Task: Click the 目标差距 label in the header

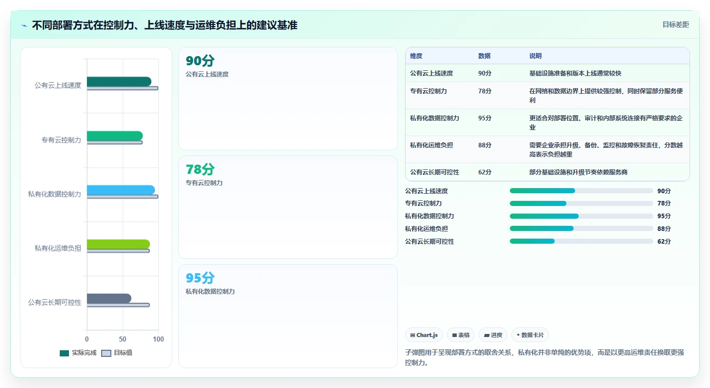Action: tap(675, 24)
